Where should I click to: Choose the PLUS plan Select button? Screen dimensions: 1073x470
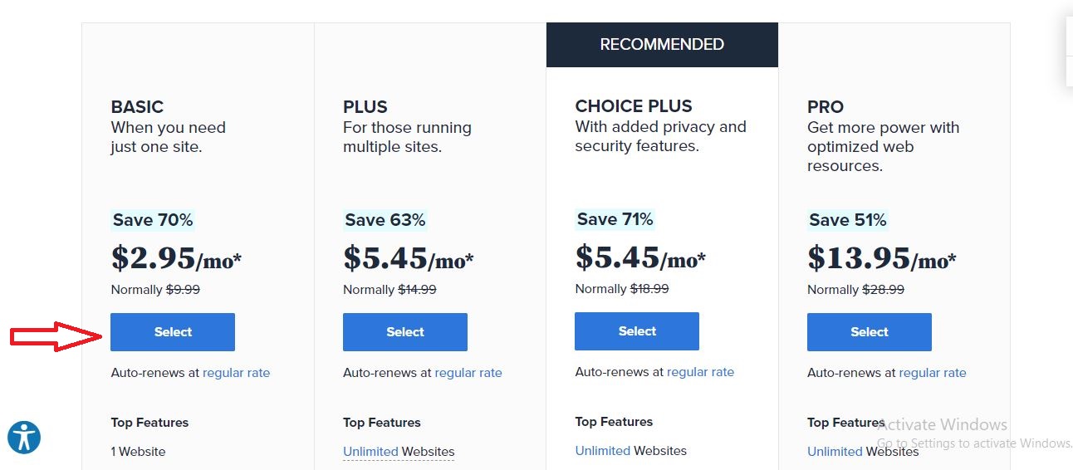pyautogui.click(x=404, y=332)
